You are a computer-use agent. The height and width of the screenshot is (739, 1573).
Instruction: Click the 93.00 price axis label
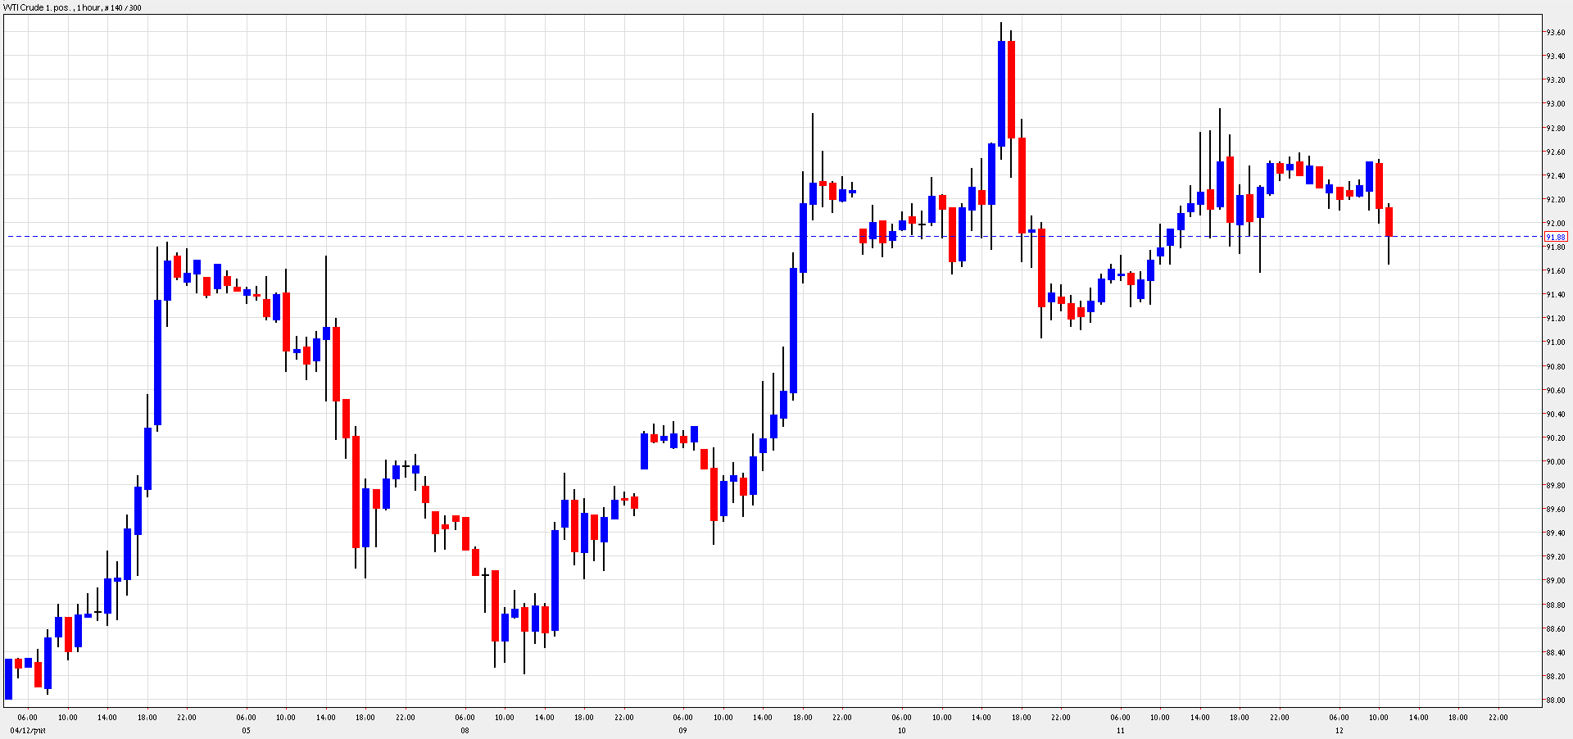click(x=1555, y=104)
